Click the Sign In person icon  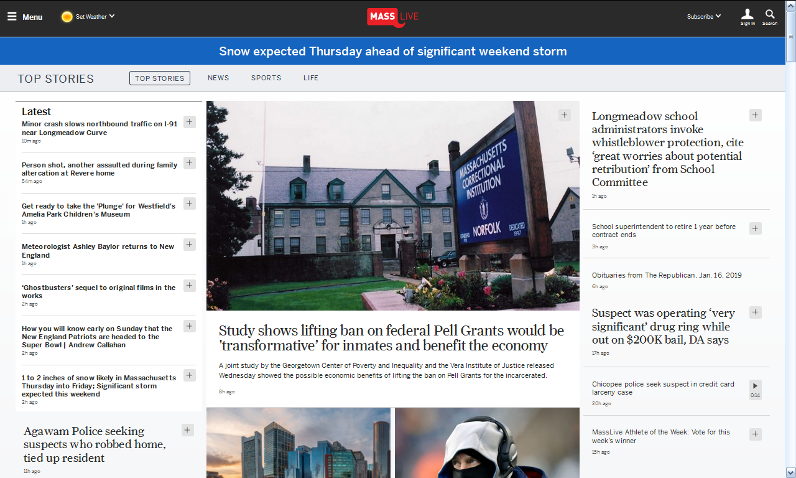[747, 17]
